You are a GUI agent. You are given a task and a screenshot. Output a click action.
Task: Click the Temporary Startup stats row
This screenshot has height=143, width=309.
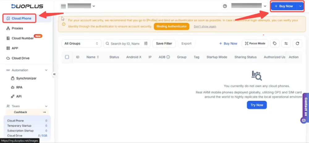27,126
